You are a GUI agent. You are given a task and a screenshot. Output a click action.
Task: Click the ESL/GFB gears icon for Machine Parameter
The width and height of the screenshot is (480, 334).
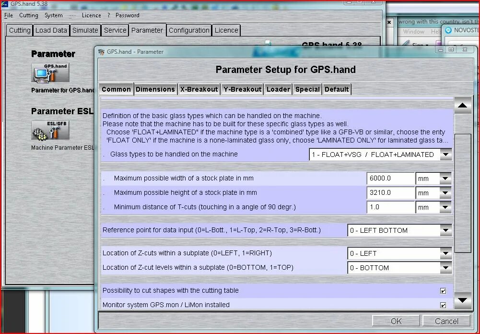(49, 131)
